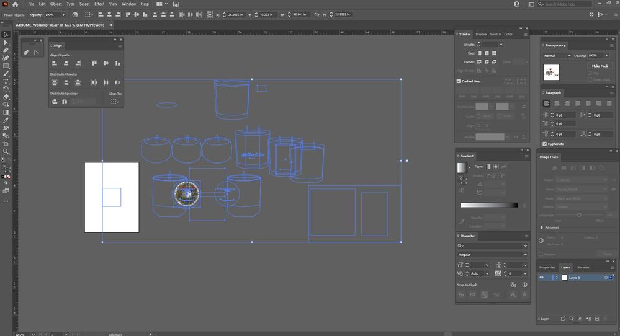Pick the Zoom tool magnifier
620x336 pixels.
coord(6,151)
